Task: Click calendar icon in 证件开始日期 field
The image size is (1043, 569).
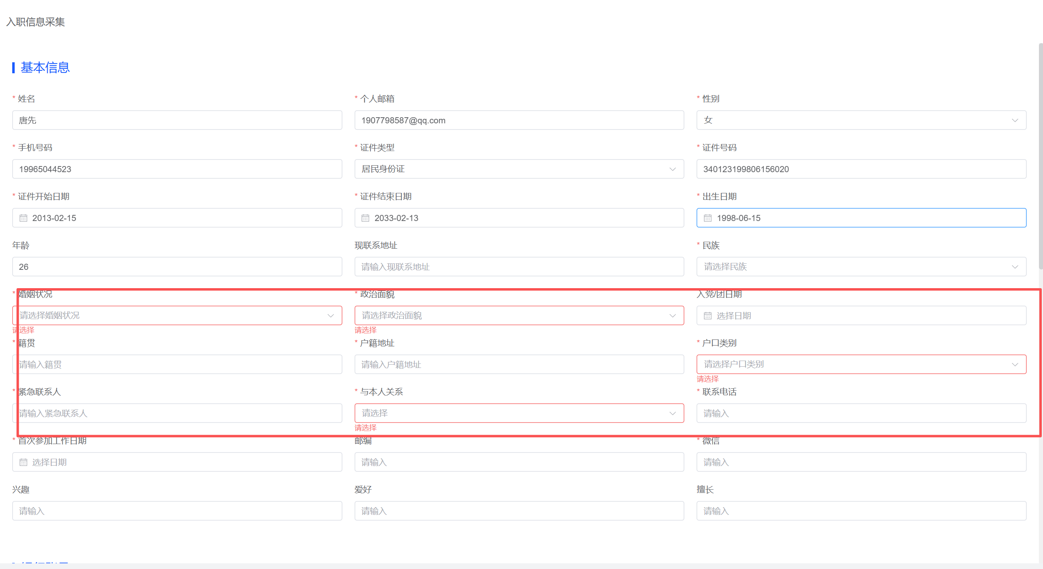Action: (23, 218)
